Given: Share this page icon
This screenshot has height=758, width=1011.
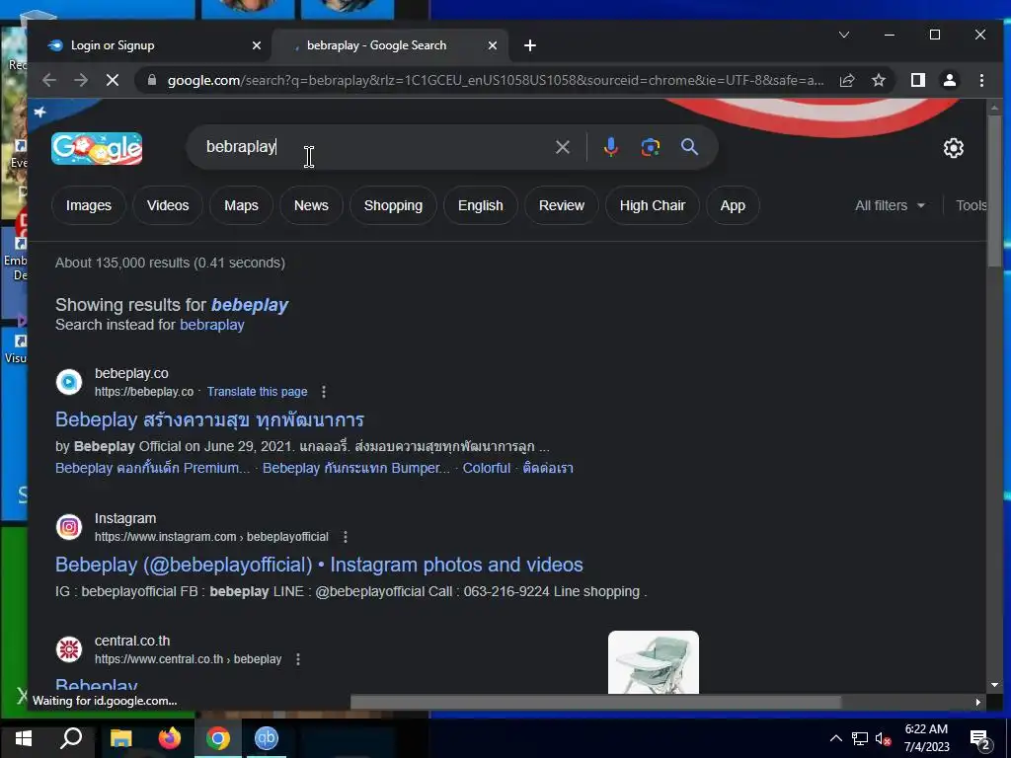Looking at the screenshot, I should coord(847,80).
